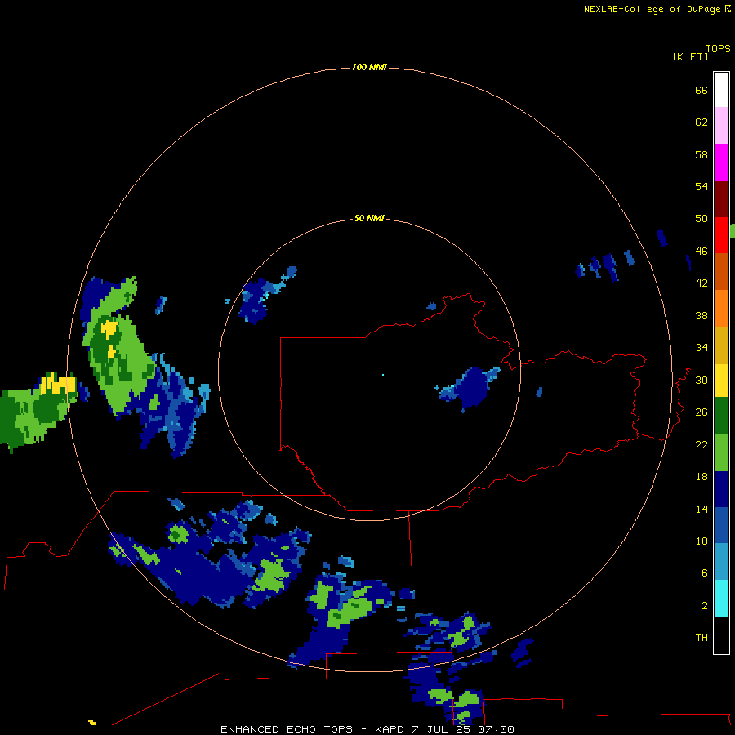
Task: Click the 10 legend value
Action: click(x=702, y=541)
